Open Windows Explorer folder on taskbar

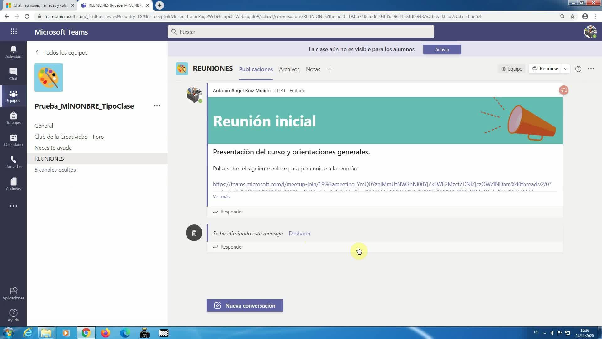pos(46,333)
